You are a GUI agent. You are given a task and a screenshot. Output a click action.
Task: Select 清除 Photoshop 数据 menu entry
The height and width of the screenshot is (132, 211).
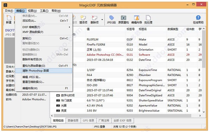click(44, 71)
